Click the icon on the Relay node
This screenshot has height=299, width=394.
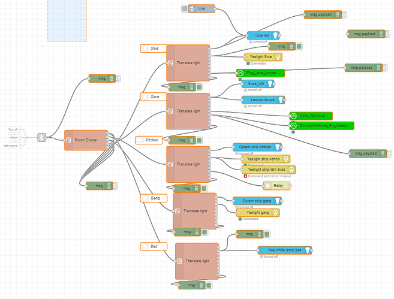coord(267,186)
